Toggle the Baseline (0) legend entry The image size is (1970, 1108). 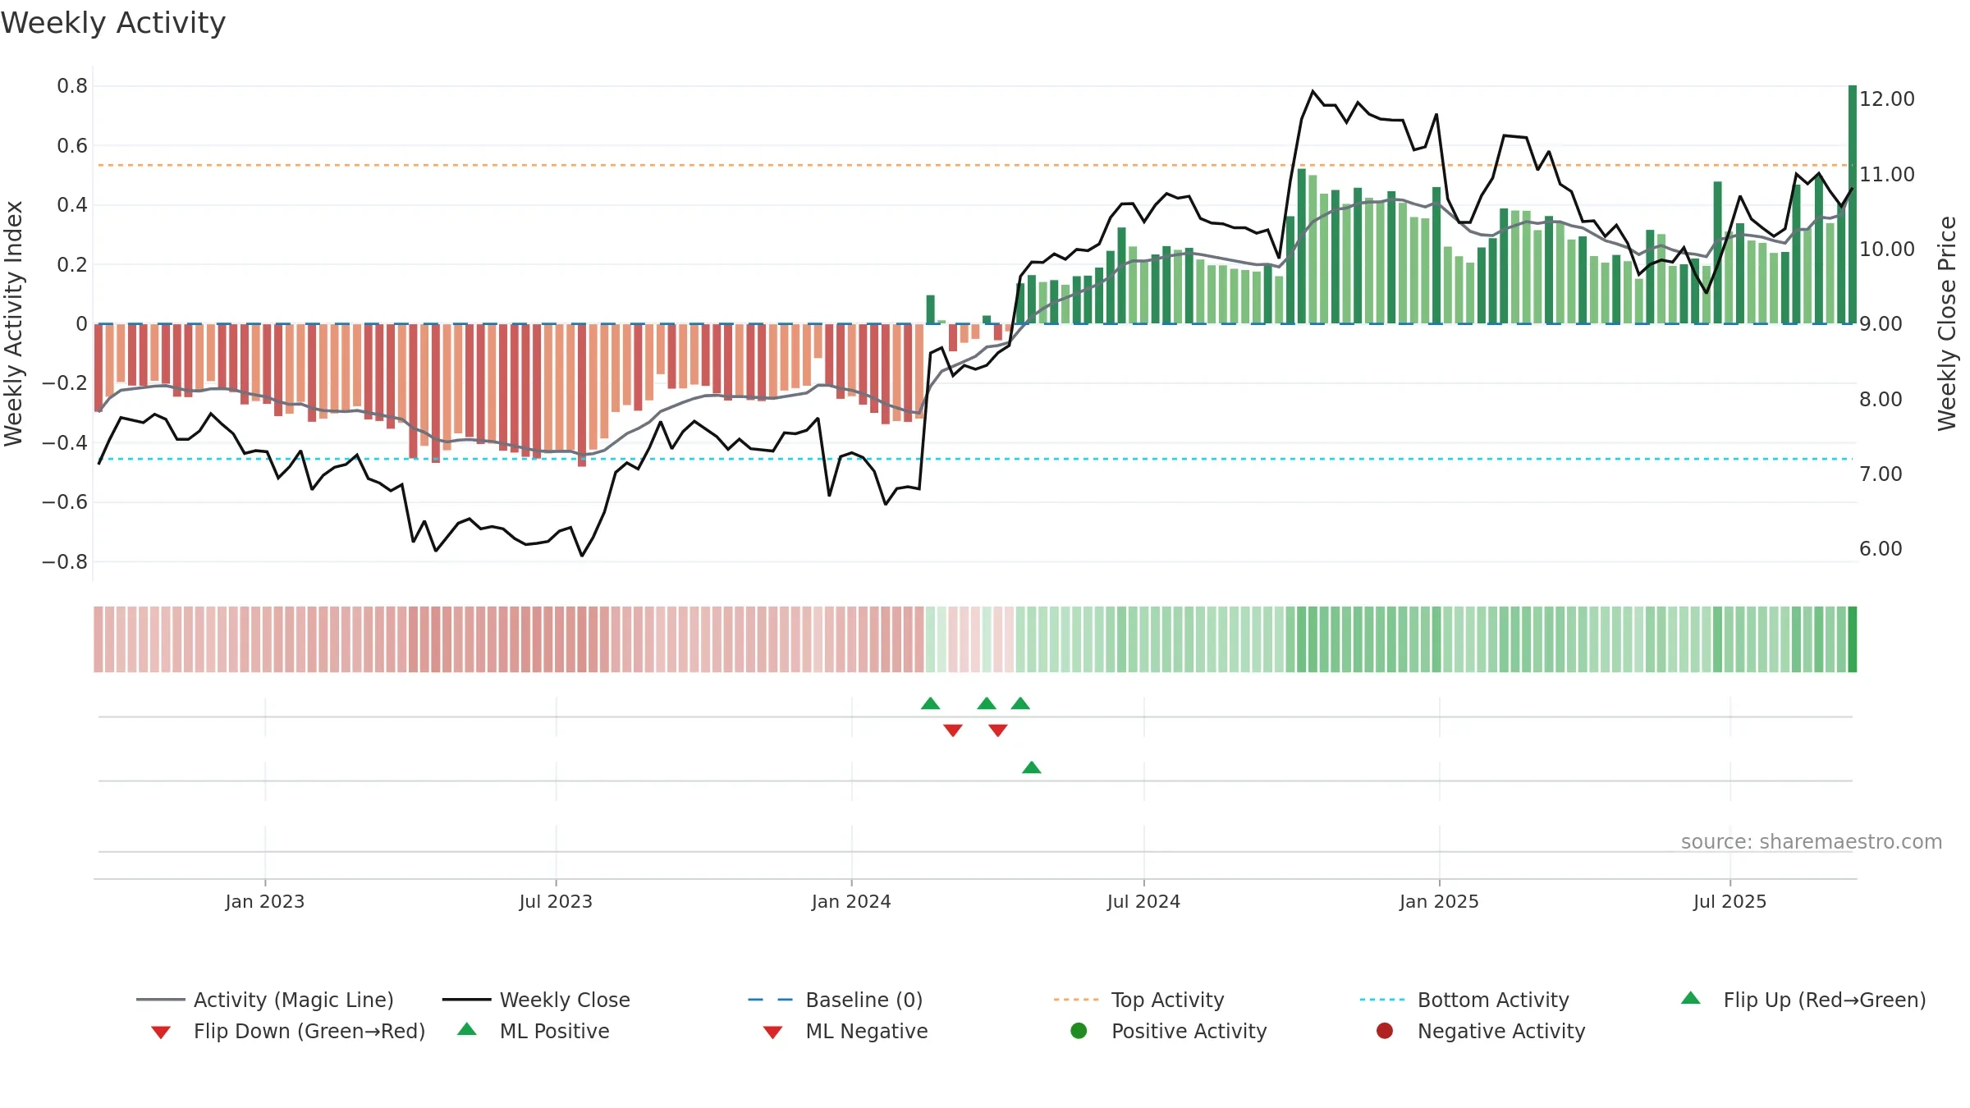pos(836,1000)
